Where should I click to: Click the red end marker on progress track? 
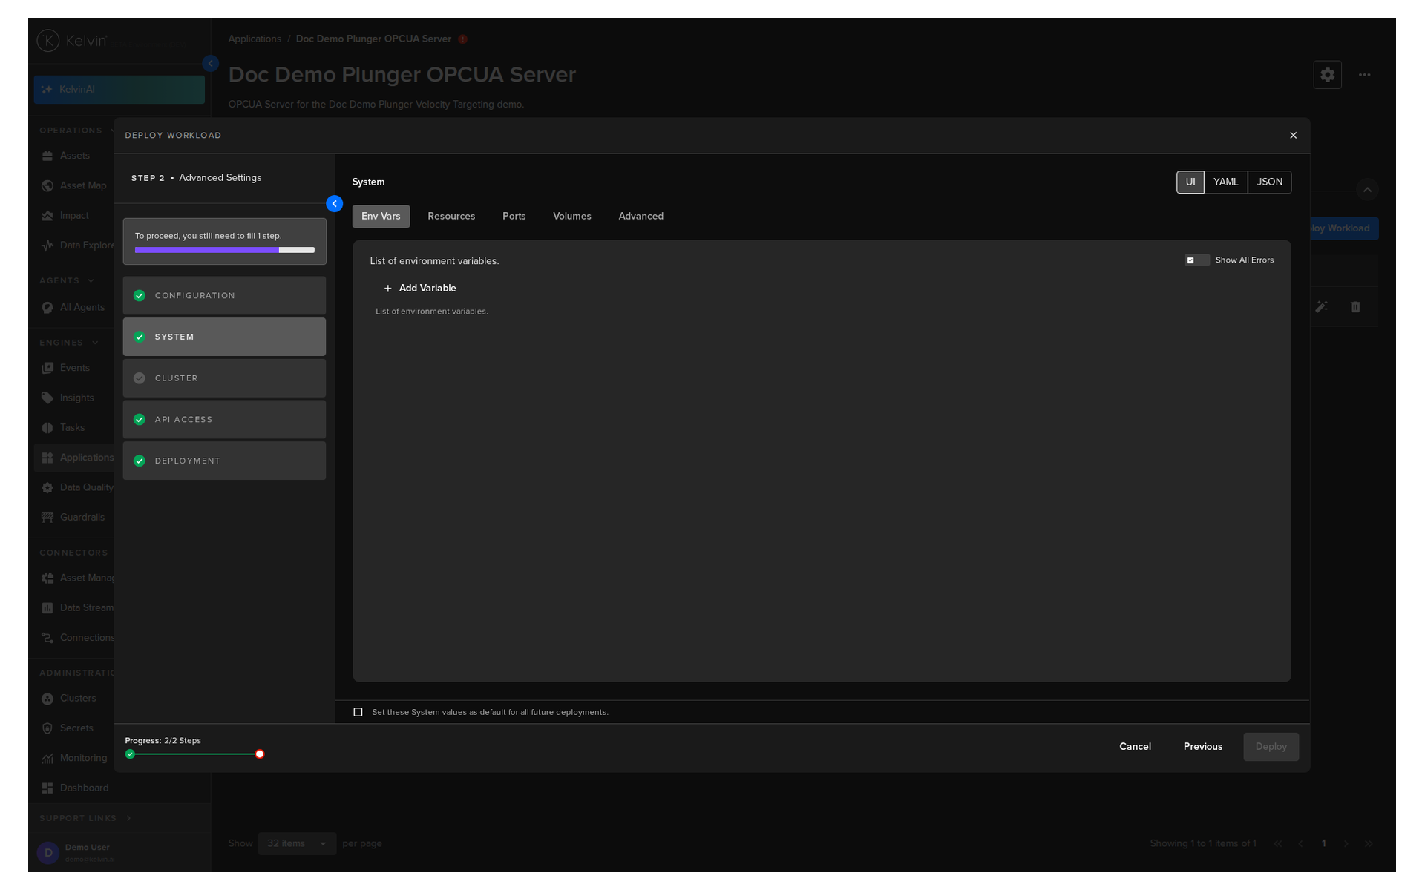coord(260,754)
